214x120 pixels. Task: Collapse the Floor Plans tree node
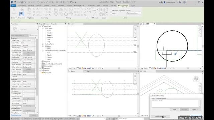tap(42, 29)
